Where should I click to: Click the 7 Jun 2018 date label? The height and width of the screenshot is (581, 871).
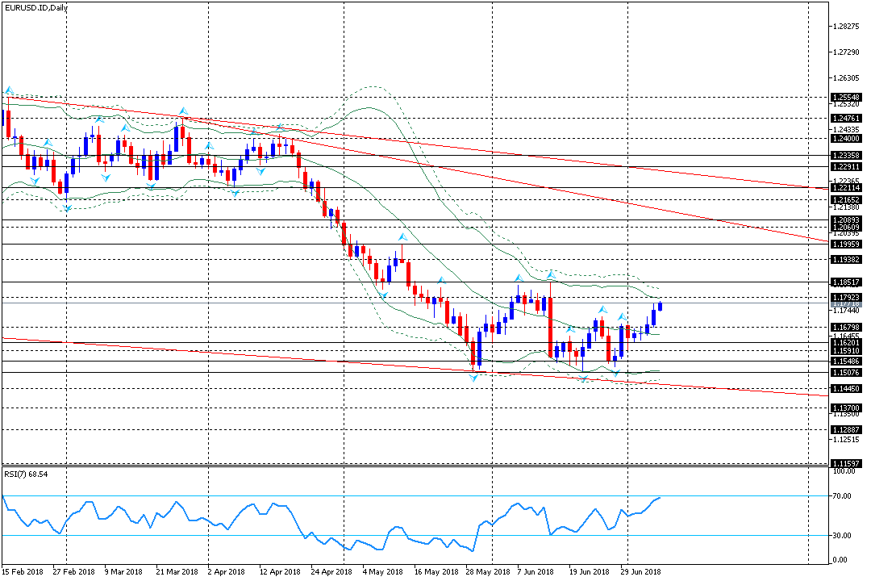coord(536,571)
